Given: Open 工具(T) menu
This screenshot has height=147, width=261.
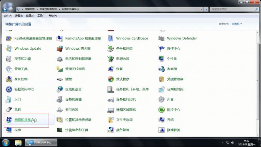Looking at the screenshot, I should (41, 16).
